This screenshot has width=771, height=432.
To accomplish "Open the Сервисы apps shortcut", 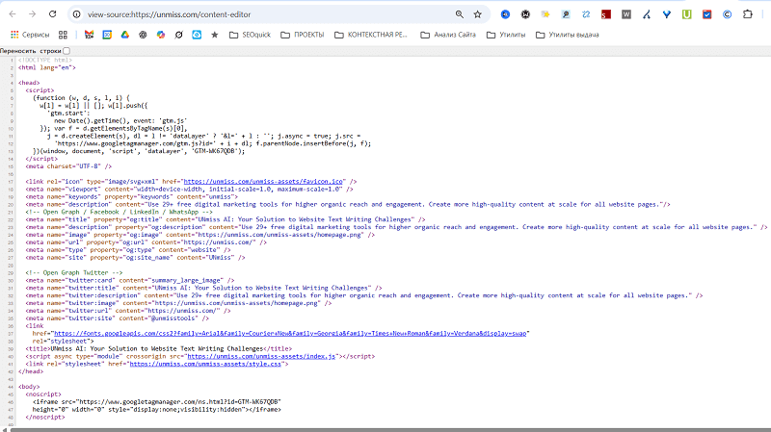I will pos(30,35).
